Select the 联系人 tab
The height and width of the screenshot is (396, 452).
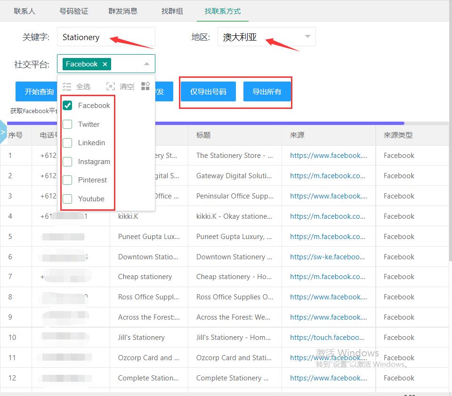24,11
